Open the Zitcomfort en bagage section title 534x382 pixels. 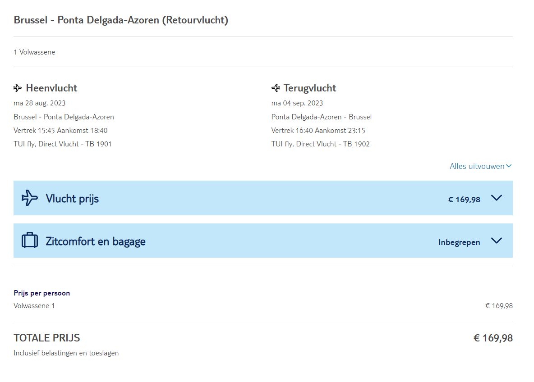pos(96,241)
